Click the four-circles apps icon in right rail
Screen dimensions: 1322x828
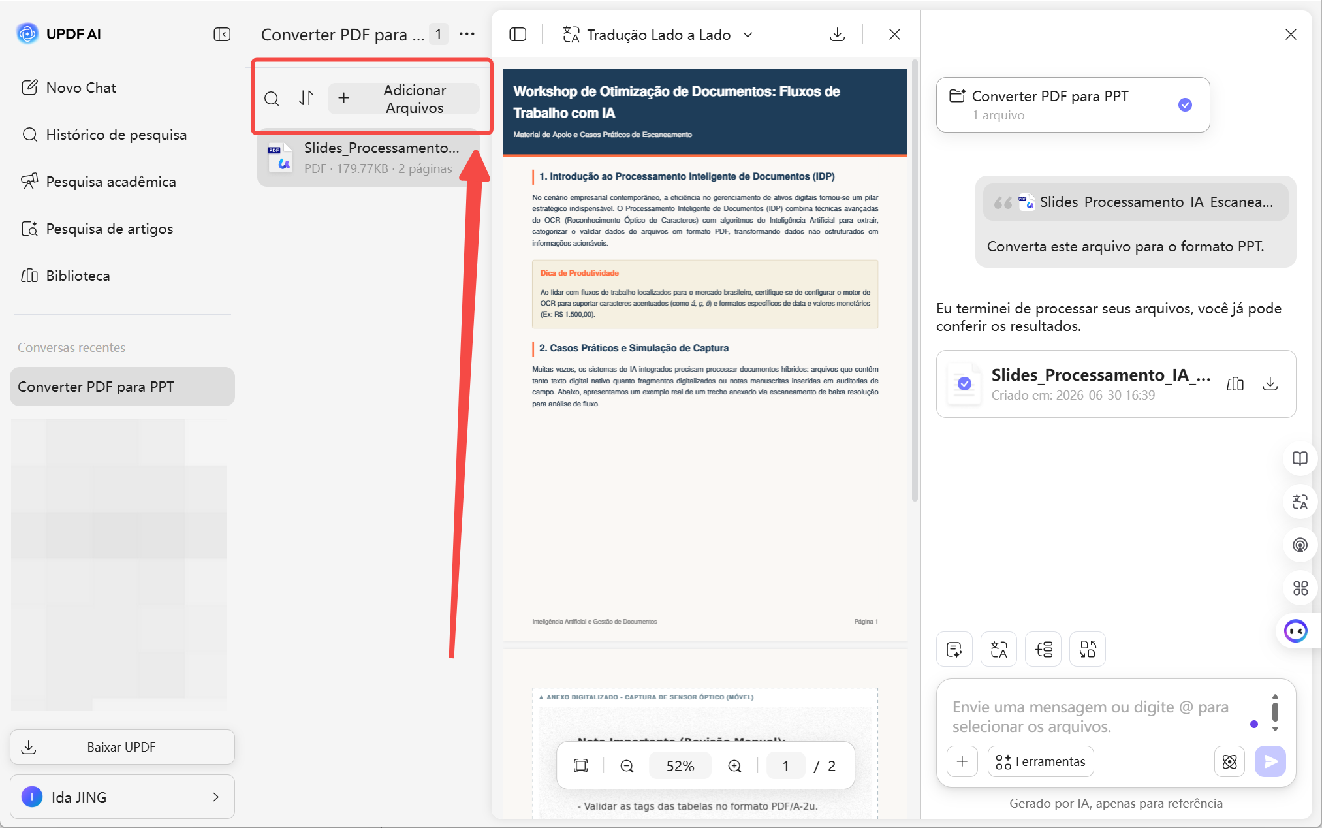tap(1300, 588)
